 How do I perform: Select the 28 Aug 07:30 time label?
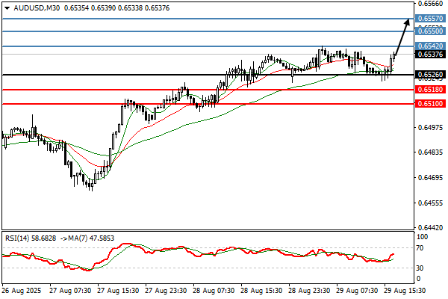(x=214, y=291)
